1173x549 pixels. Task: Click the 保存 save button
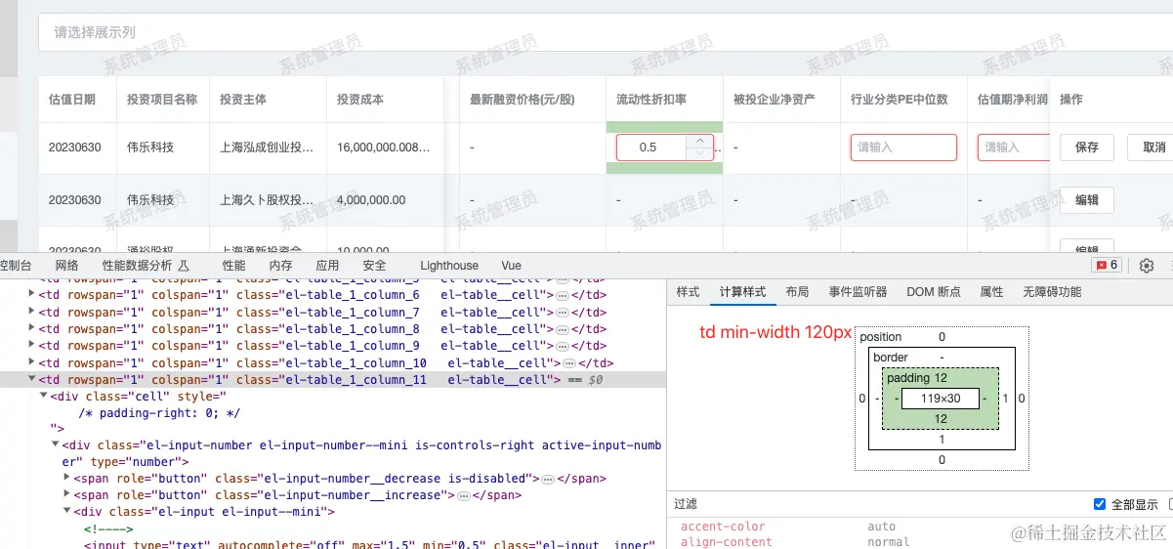[1087, 148]
